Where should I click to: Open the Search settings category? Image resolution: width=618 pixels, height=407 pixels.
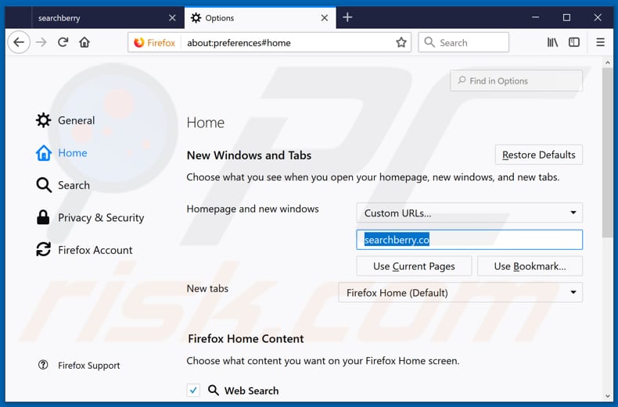pos(63,185)
